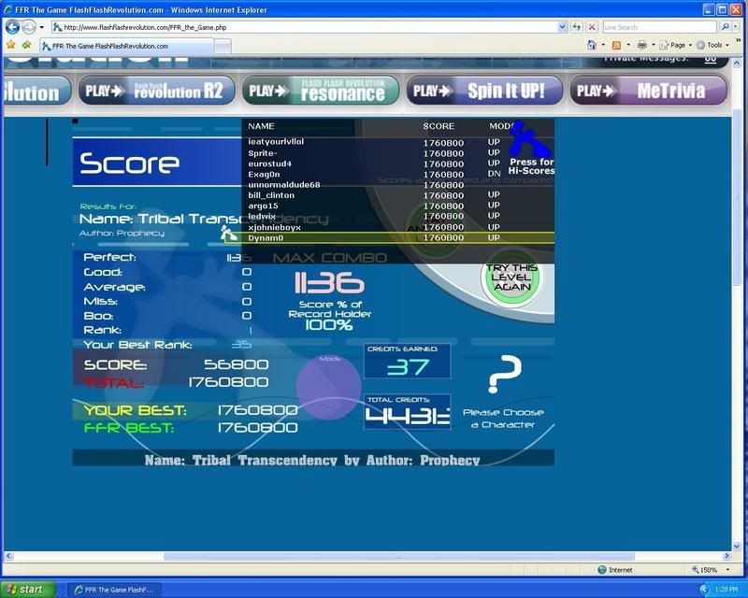This screenshot has width=748, height=598.
Task: Click the Stop loading icon
Action: coord(593,27)
